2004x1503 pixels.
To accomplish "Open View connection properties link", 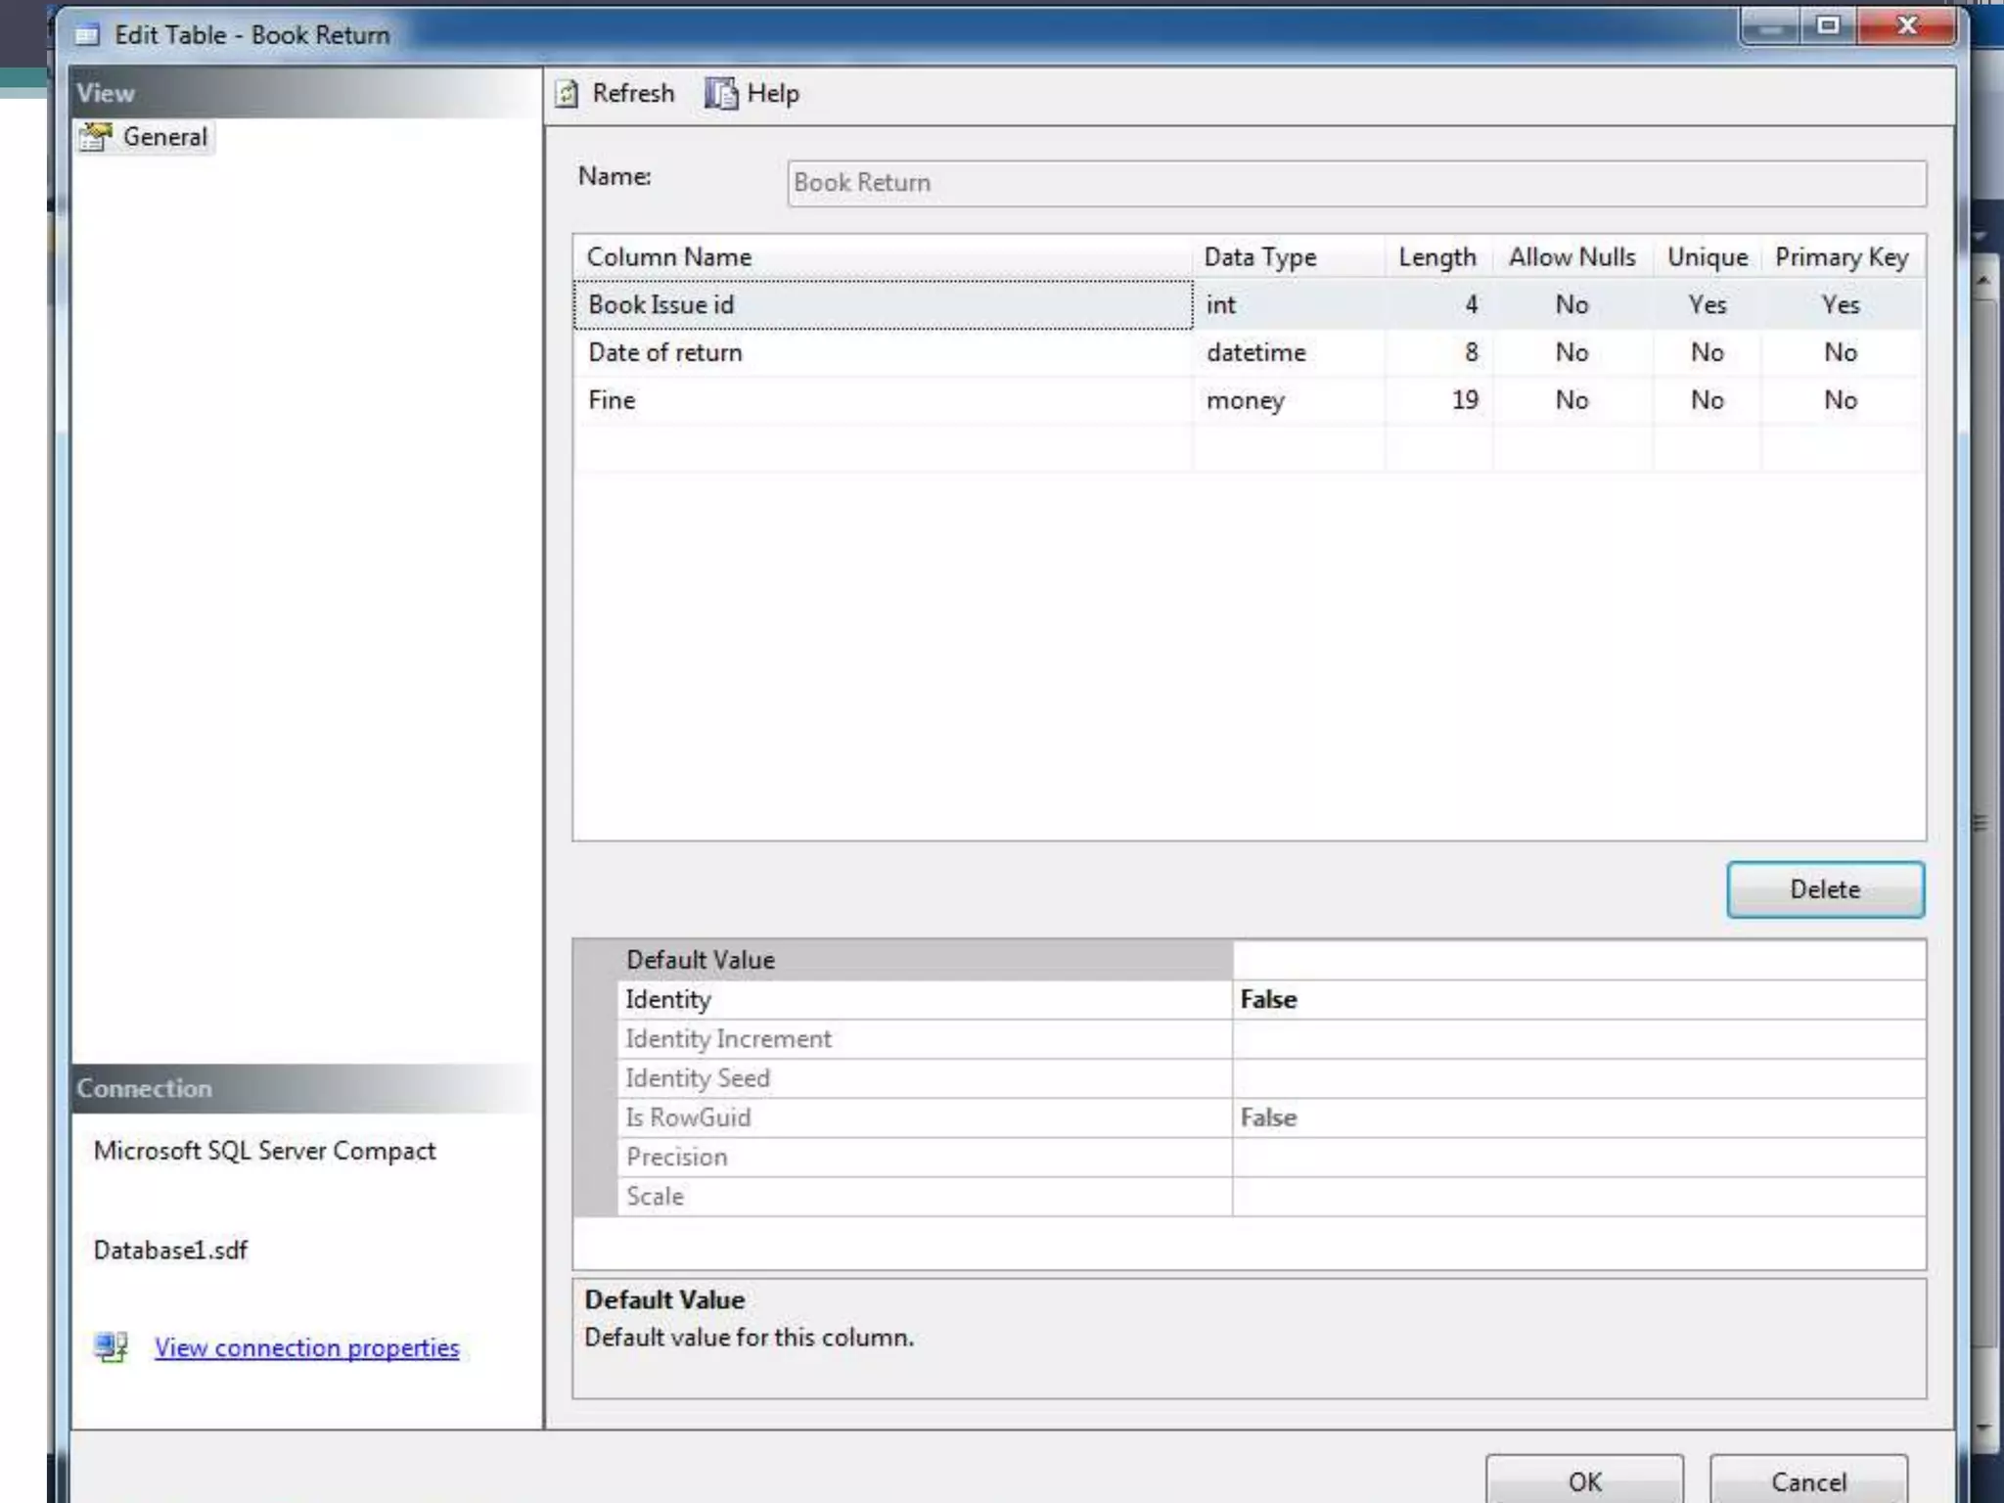I will pyautogui.click(x=307, y=1347).
